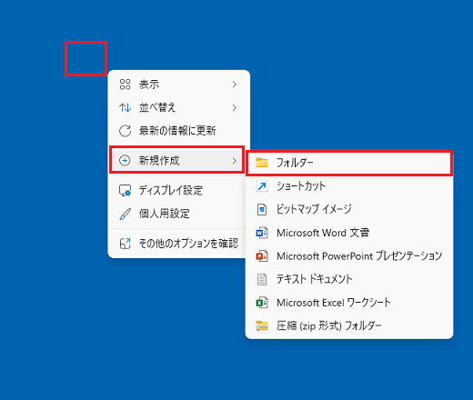The image size is (473, 400).
Task: Open the 並べ替え menu entry
Action: [179, 107]
